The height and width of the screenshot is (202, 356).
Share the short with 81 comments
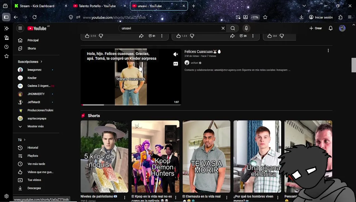141,36
